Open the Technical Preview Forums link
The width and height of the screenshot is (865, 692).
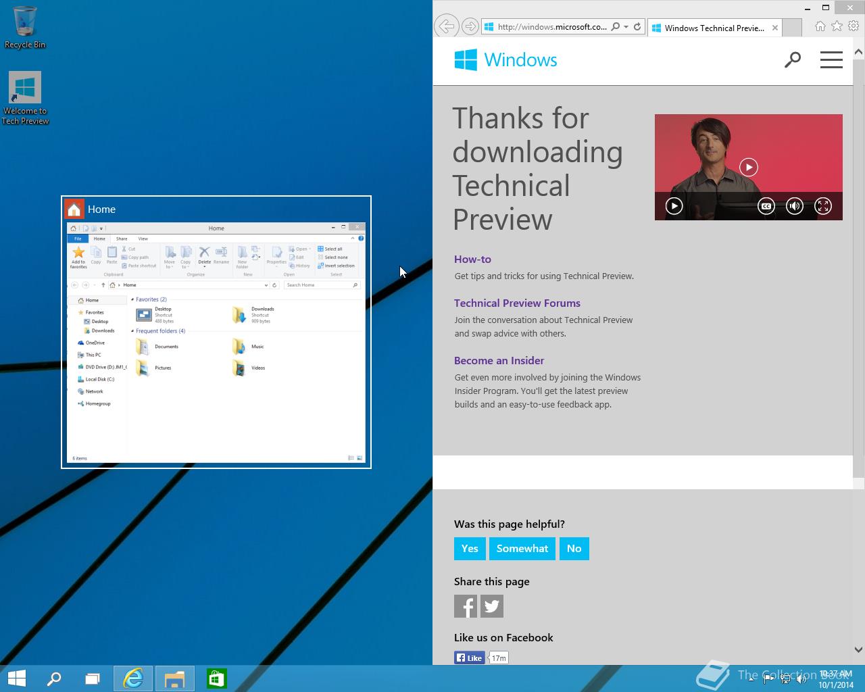(517, 303)
